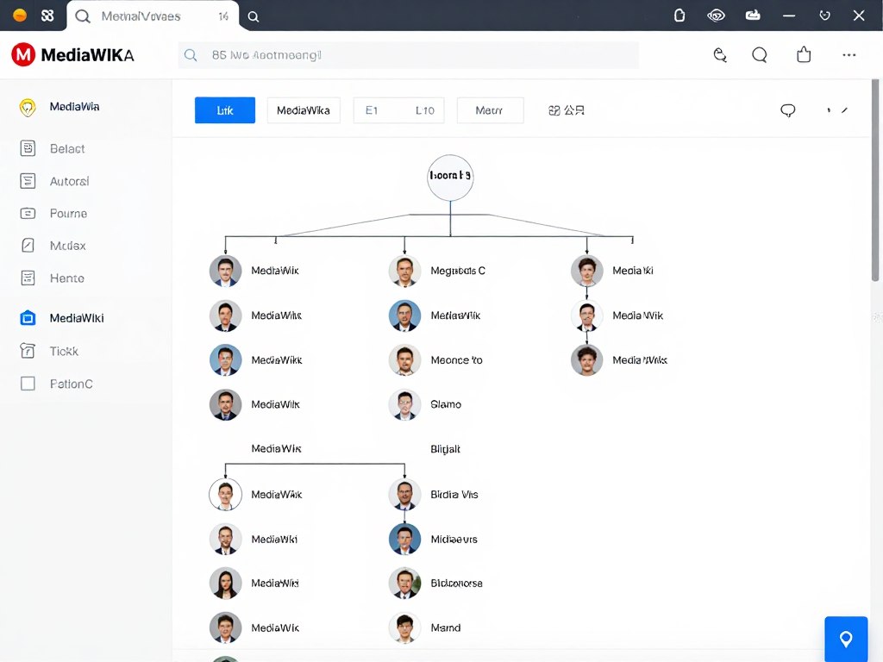883x662 pixels.
Task: Click the edit pencil icon in toolbar
Action: coord(844,110)
